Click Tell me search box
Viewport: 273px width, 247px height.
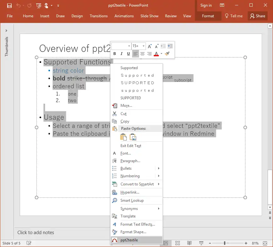coord(234,16)
